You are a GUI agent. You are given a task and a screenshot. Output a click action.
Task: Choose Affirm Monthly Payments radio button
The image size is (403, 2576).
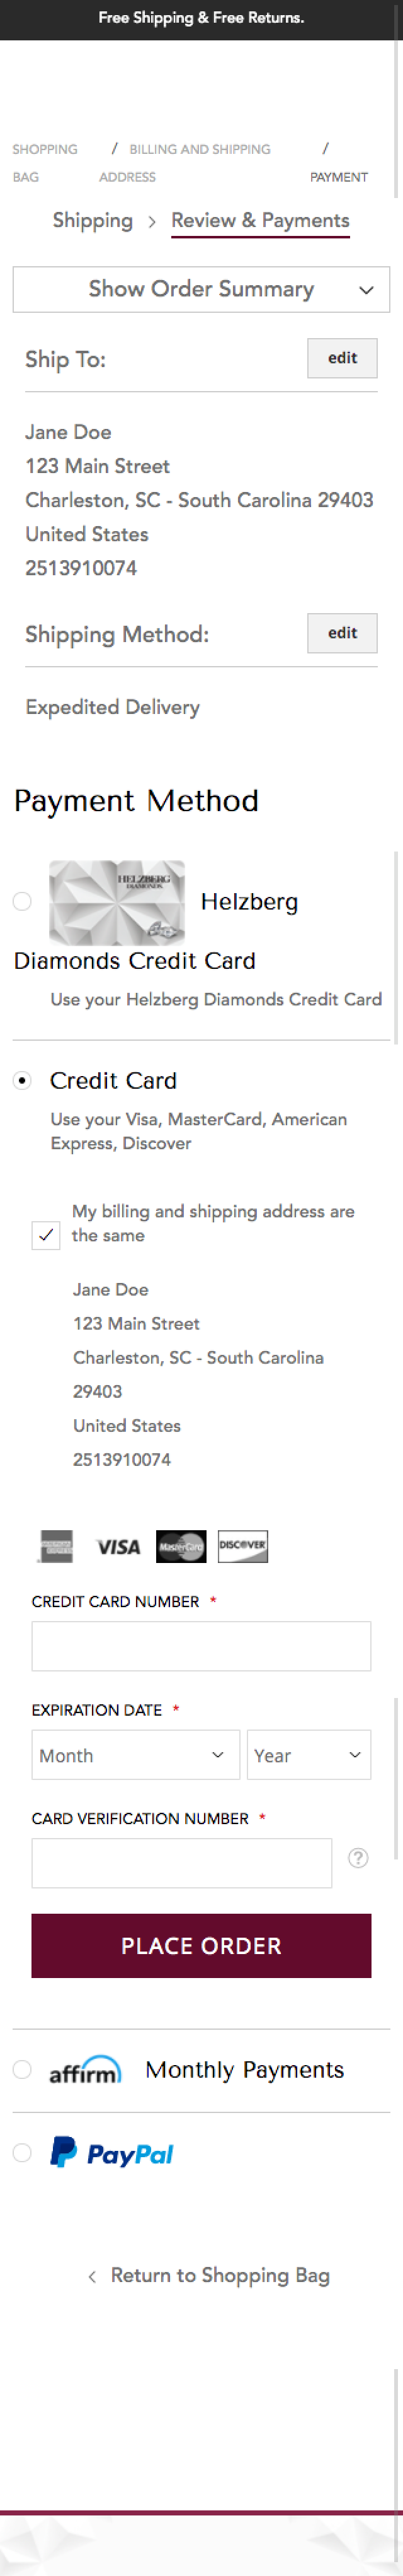coord(22,2069)
